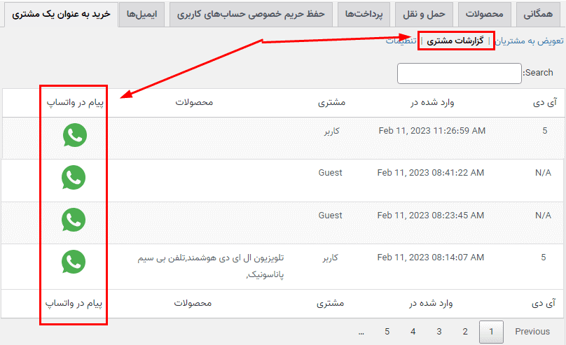Click کاربر in the 08:14:07 AM row
566x345 pixels.
pyautogui.click(x=330, y=258)
